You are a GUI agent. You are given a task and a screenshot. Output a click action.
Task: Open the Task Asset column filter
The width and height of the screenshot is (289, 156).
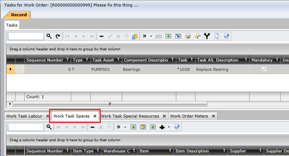pos(118,60)
